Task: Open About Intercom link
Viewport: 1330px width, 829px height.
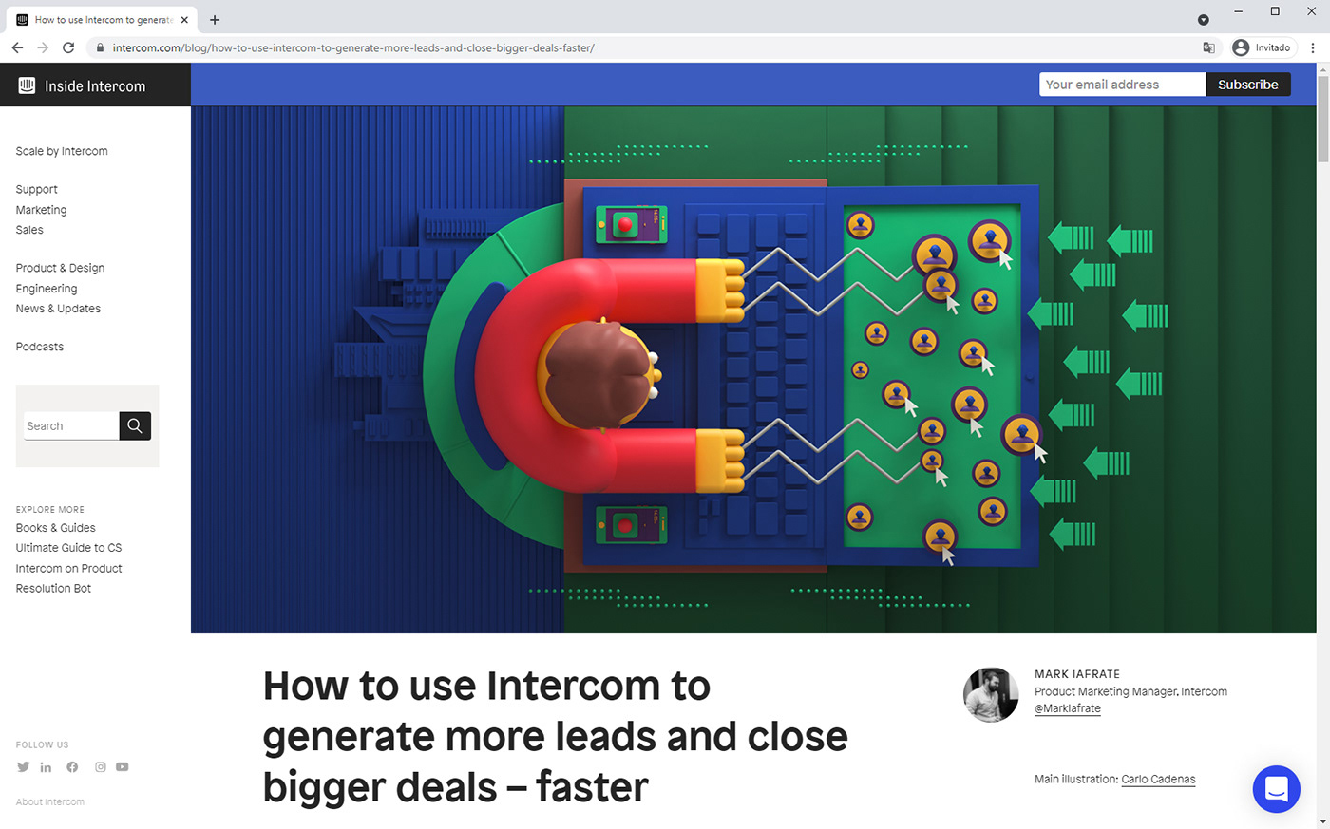Action: (x=50, y=802)
